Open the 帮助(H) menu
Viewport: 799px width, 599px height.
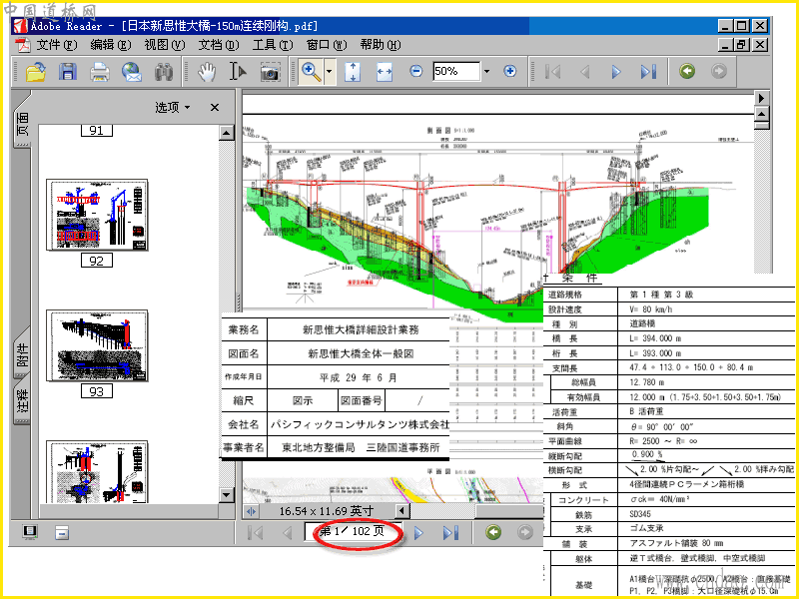[381, 45]
